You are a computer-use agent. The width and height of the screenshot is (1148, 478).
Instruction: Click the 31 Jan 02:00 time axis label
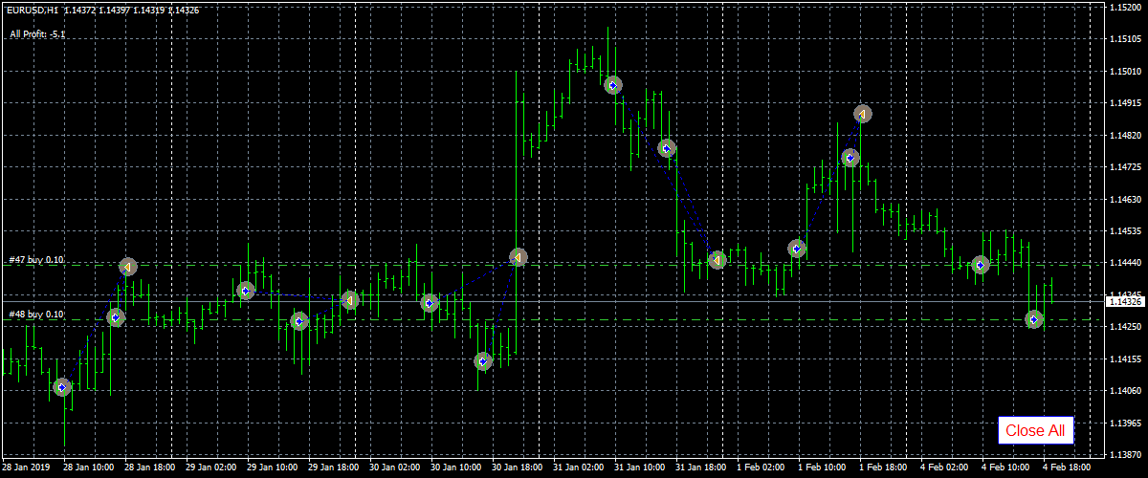[x=583, y=468]
